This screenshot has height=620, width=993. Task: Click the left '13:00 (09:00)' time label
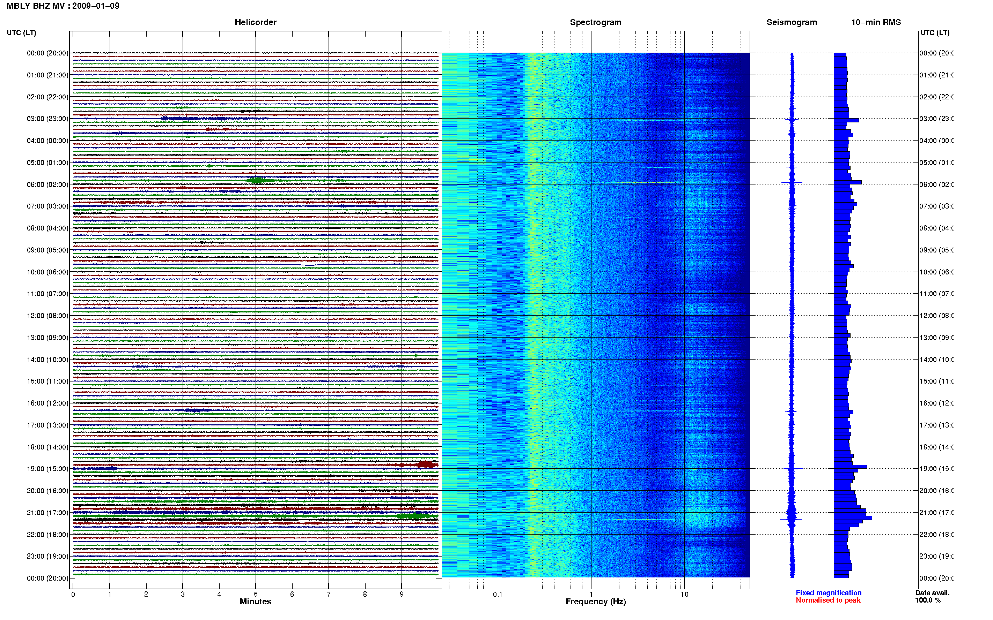[x=47, y=338]
